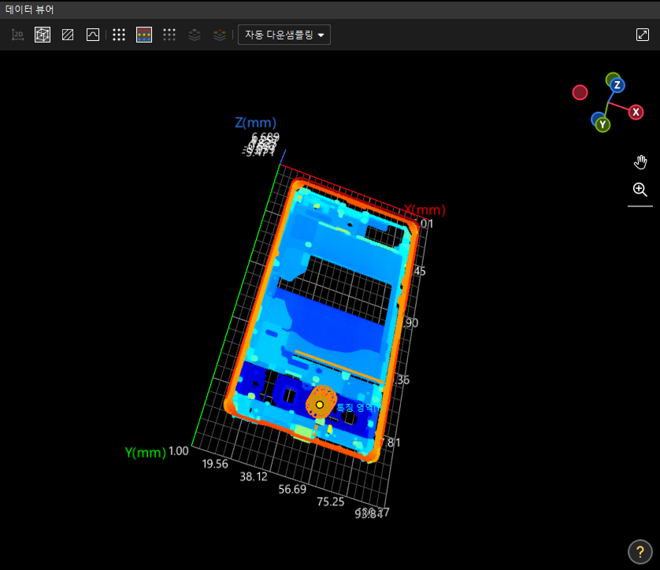The height and width of the screenshot is (570, 660).
Task: Click the Y axis gizmo handle
Action: [603, 124]
